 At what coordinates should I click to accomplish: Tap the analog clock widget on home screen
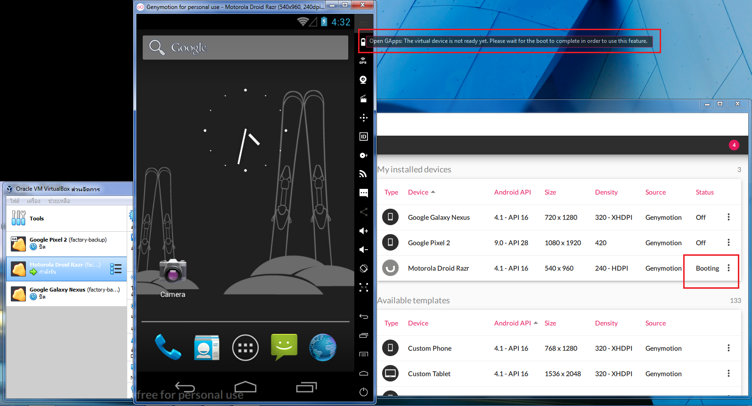[245, 130]
